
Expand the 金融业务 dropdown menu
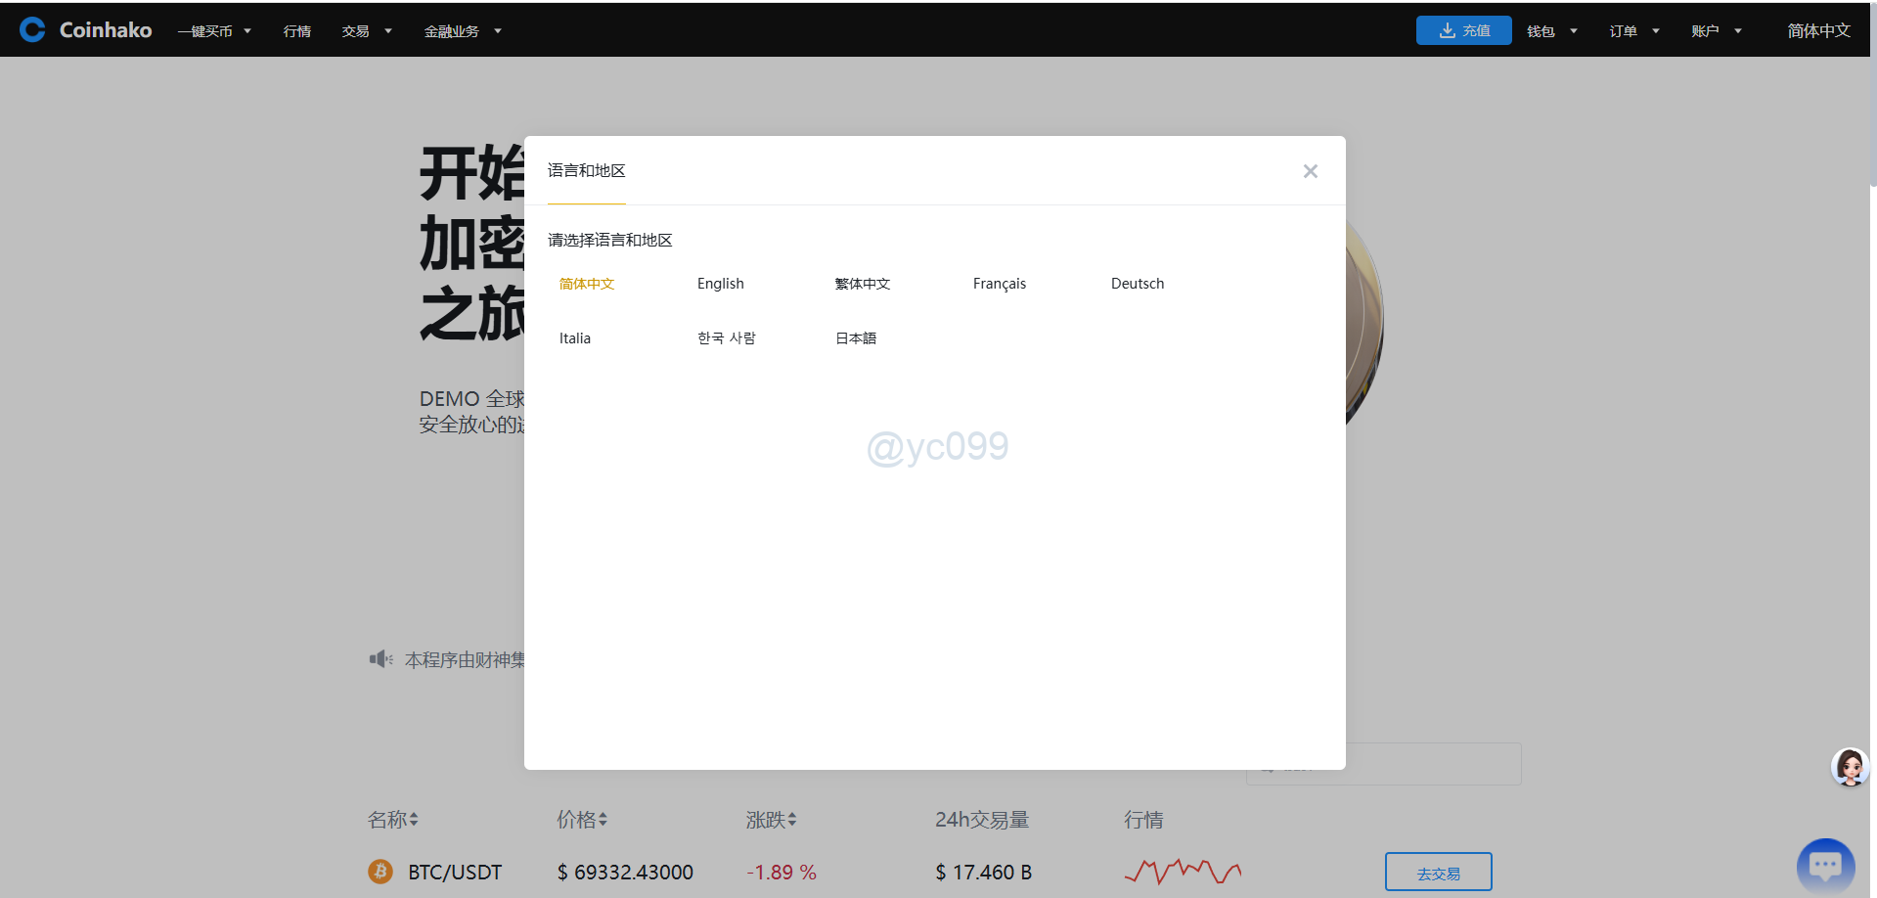point(462,31)
